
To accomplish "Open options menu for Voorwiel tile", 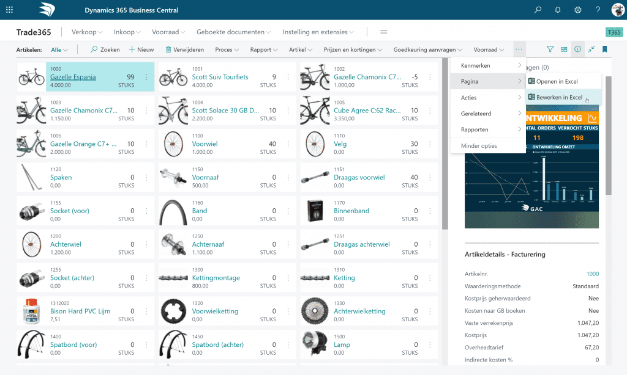I will coord(288,144).
